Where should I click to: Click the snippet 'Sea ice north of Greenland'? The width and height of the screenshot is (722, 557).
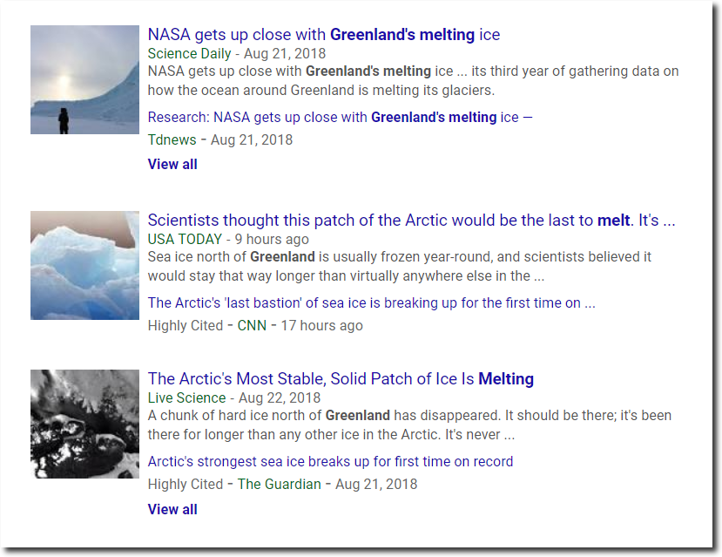click(x=399, y=266)
